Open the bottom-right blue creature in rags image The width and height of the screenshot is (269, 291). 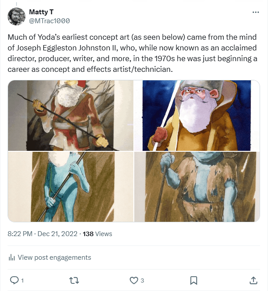coord(197,187)
